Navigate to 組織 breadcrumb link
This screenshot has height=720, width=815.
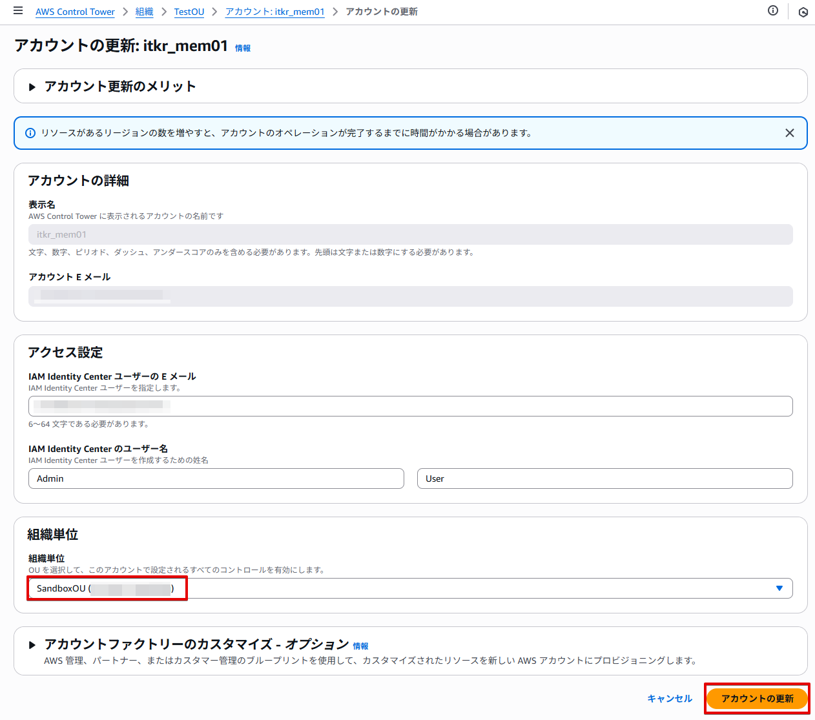point(144,12)
